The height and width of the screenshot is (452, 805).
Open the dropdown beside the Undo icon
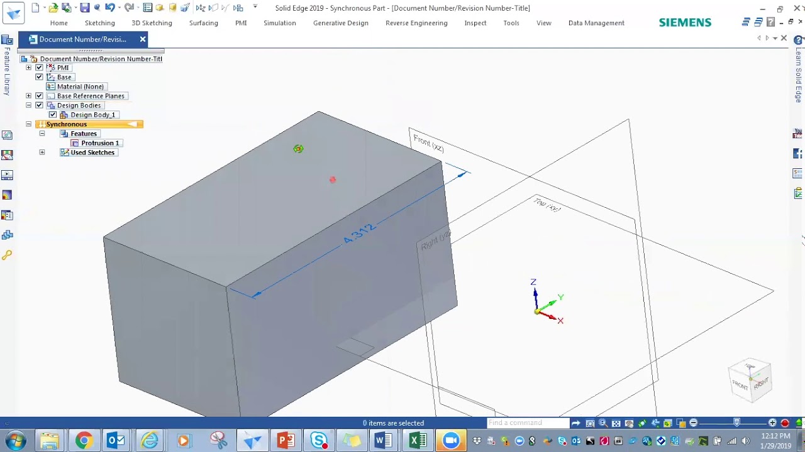click(119, 8)
